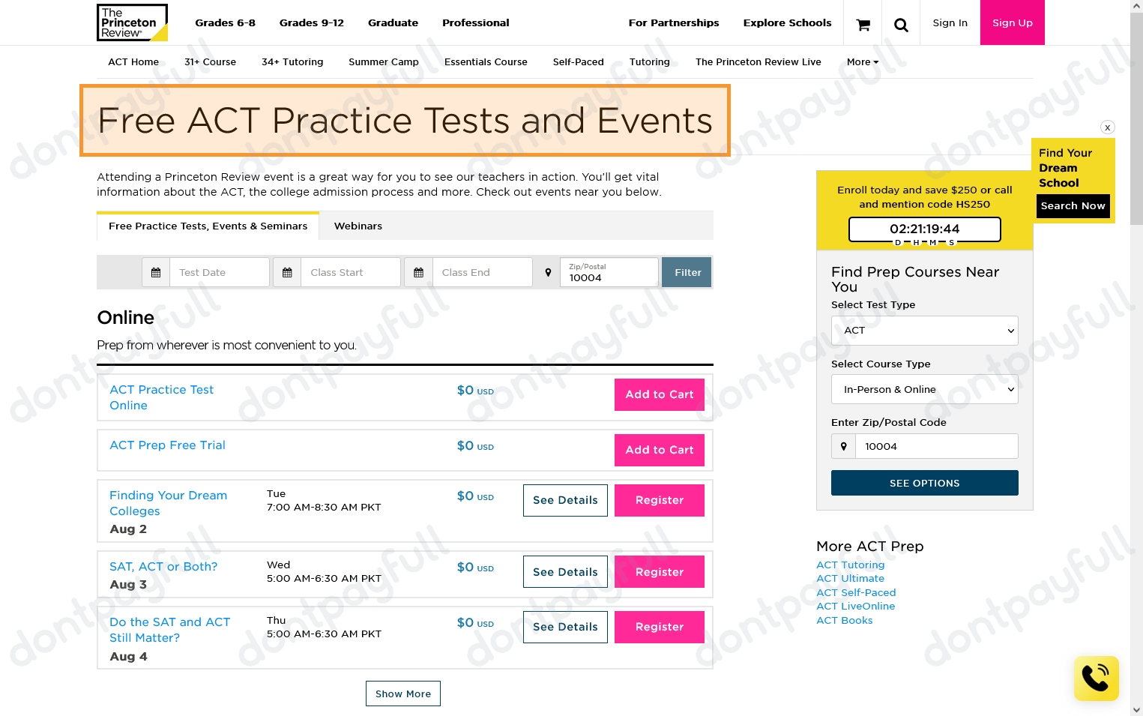Image resolution: width=1143 pixels, height=716 pixels.
Task: Open the Self-Paced link
Action: (579, 61)
